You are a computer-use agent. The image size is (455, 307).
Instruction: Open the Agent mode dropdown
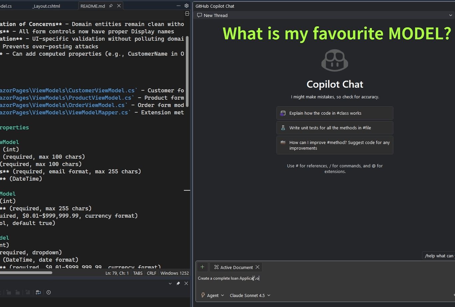tap(213, 295)
